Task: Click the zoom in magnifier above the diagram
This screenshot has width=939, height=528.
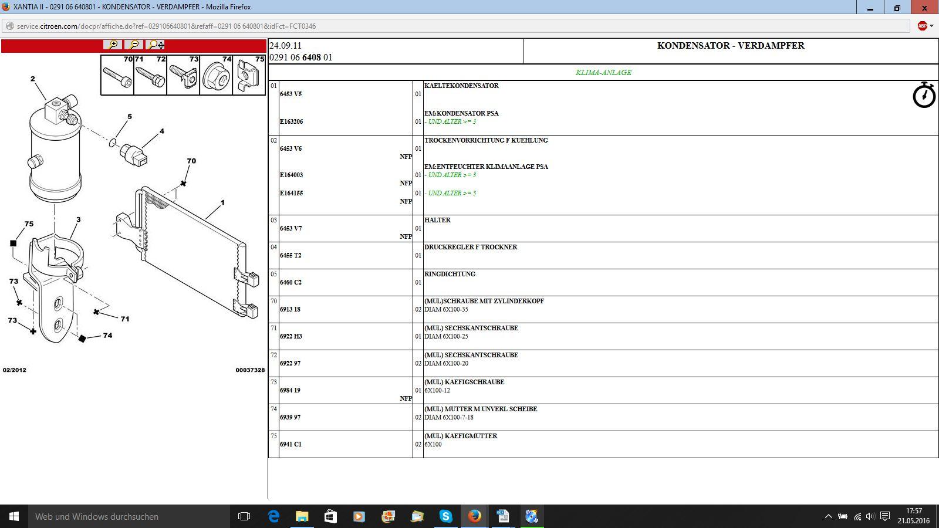Action: pyautogui.click(x=113, y=45)
